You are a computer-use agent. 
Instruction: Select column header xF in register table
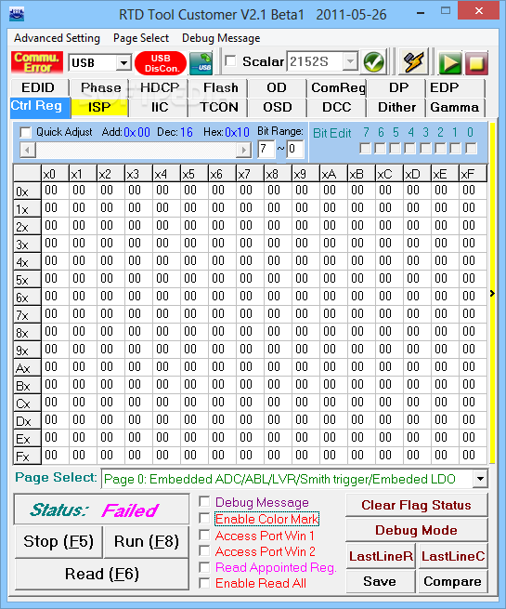pos(473,174)
